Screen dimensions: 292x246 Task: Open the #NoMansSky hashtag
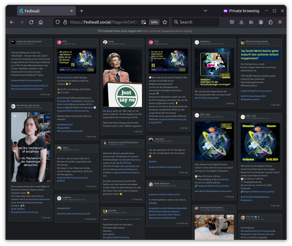tap(174, 208)
